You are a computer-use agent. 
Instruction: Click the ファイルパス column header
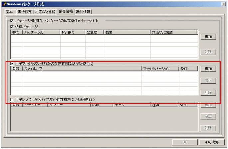click(x=82, y=69)
